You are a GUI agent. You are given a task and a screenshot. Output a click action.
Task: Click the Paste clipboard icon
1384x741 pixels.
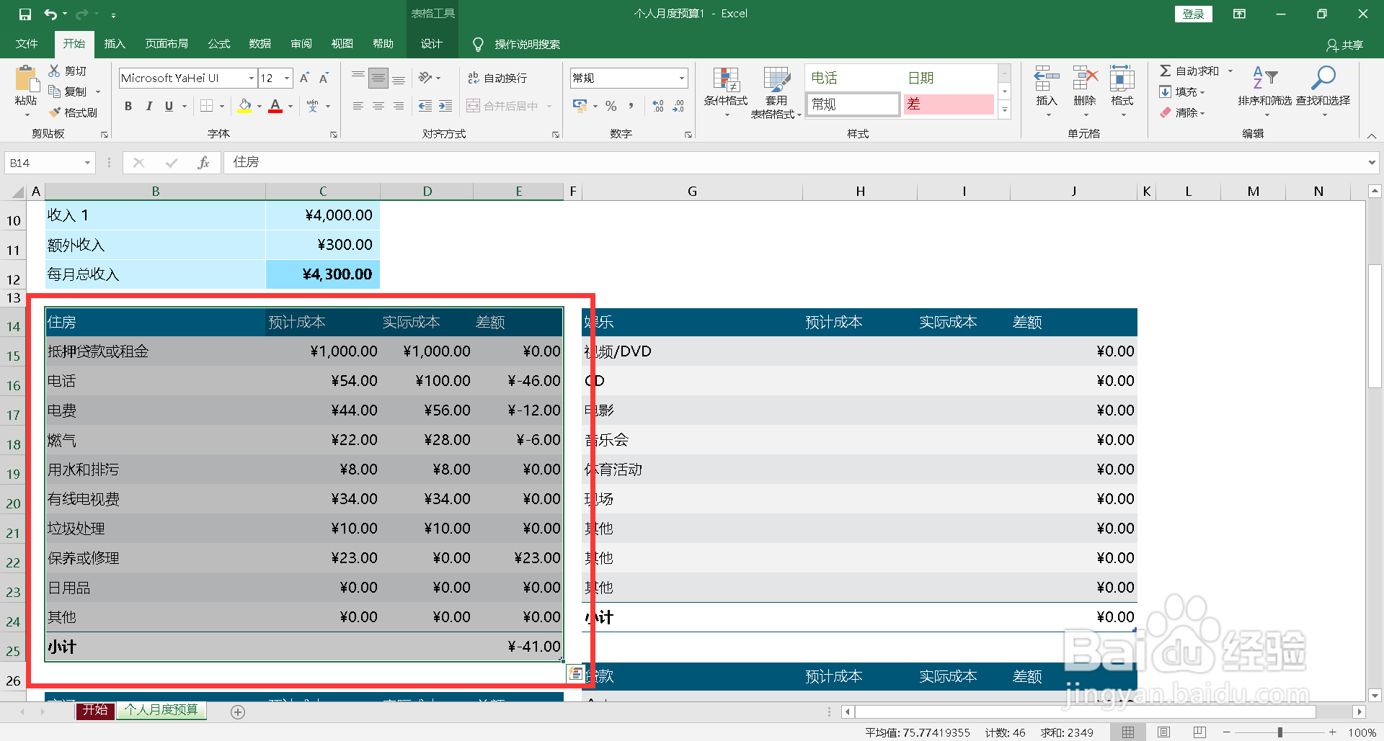tap(27, 79)
